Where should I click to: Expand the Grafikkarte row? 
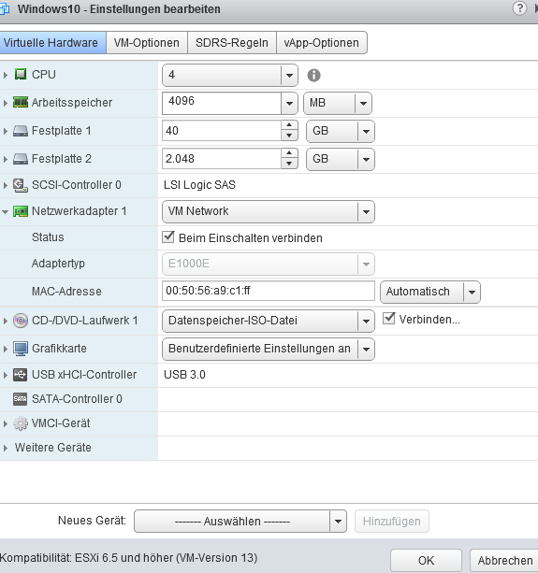coord(5,349)
